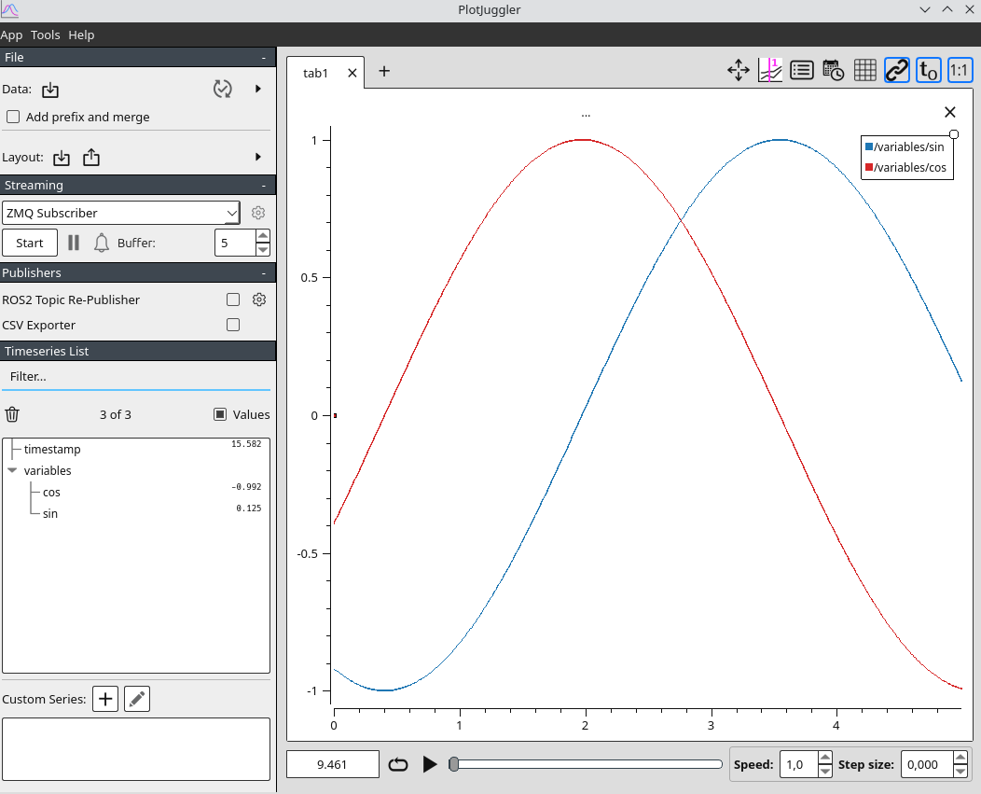Open the grid layout view icon

pyautogui.click(x=864, y=70)
